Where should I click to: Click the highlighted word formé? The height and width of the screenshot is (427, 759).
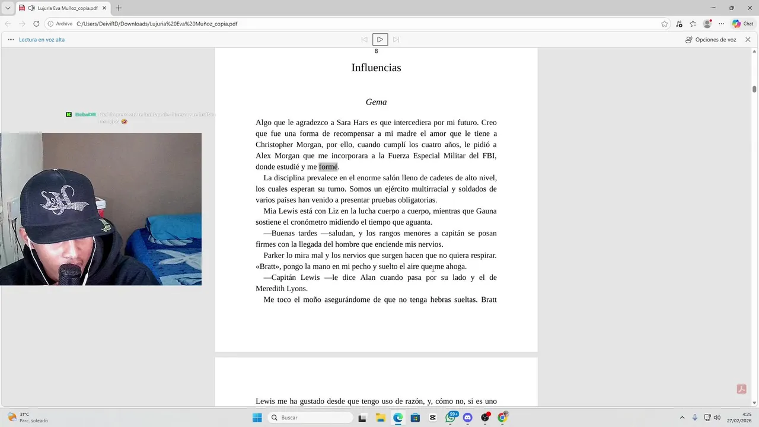coord(328,167)
